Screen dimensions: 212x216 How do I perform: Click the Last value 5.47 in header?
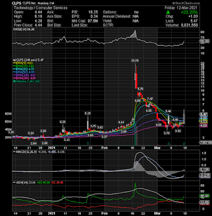(x=194, y=21)
